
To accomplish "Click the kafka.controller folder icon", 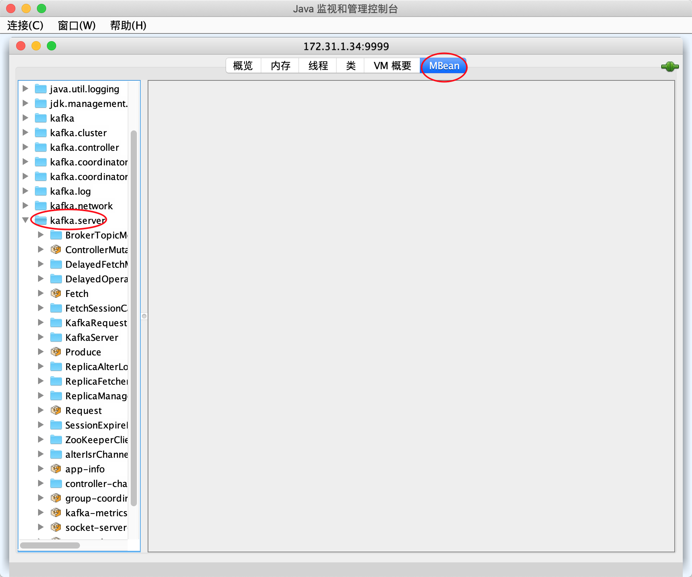I will [41, 147].
